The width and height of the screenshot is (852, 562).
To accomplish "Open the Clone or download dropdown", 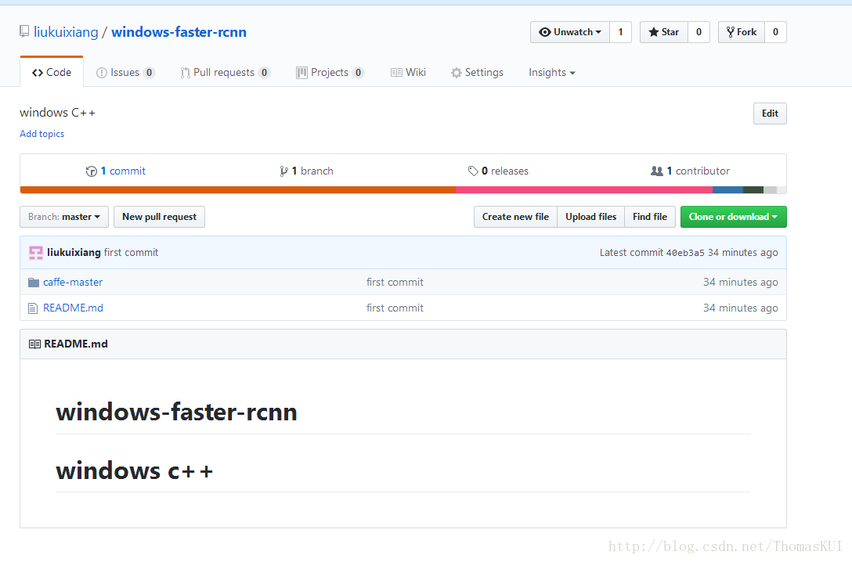I will pos(734,217).
